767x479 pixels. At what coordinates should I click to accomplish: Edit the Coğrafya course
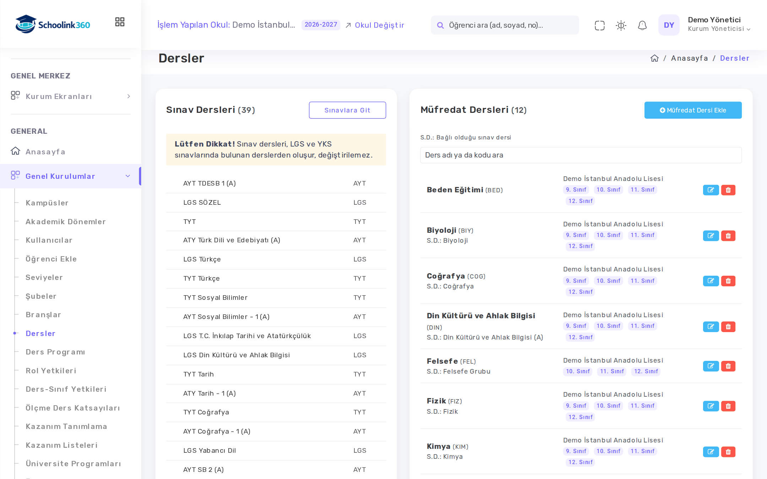[x=711, y=281]
